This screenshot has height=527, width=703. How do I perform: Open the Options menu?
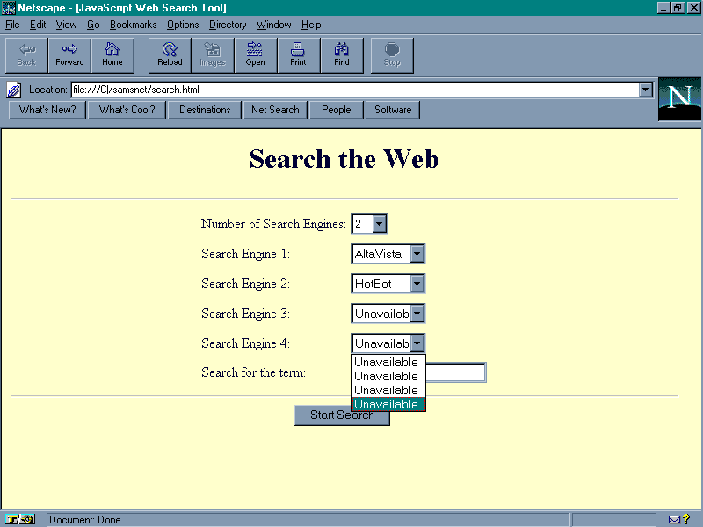[x=183, y=25]
